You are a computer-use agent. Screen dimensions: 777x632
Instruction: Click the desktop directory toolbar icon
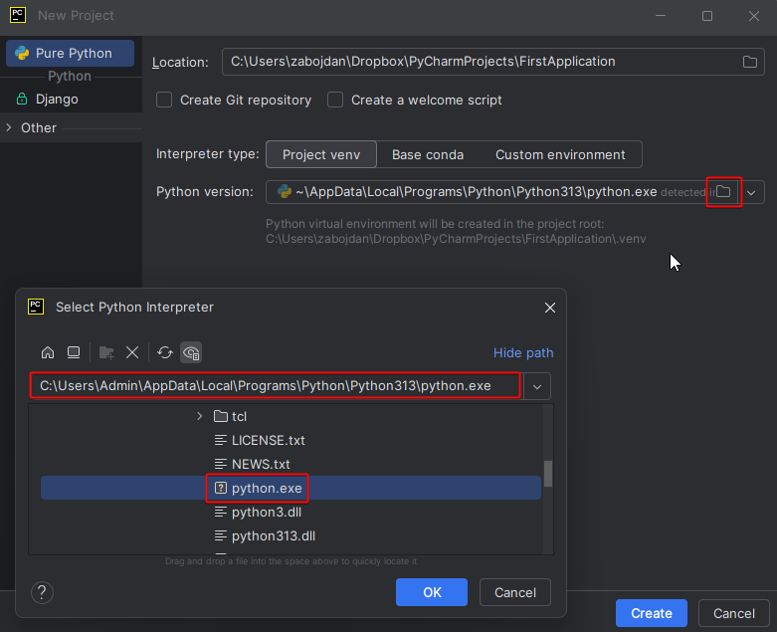pos(74,352)
